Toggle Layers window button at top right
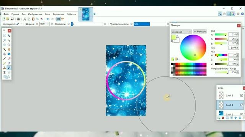245x137 pixels. point(229,14)
